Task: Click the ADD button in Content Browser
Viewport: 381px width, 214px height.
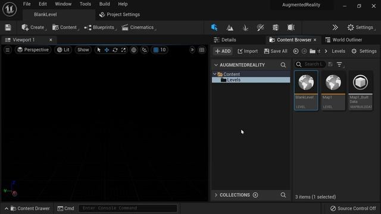Action: [x=223, y=51]
